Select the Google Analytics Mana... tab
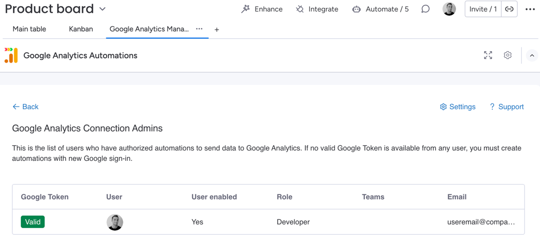Viewport: 540px width, 240px height. 149,29
